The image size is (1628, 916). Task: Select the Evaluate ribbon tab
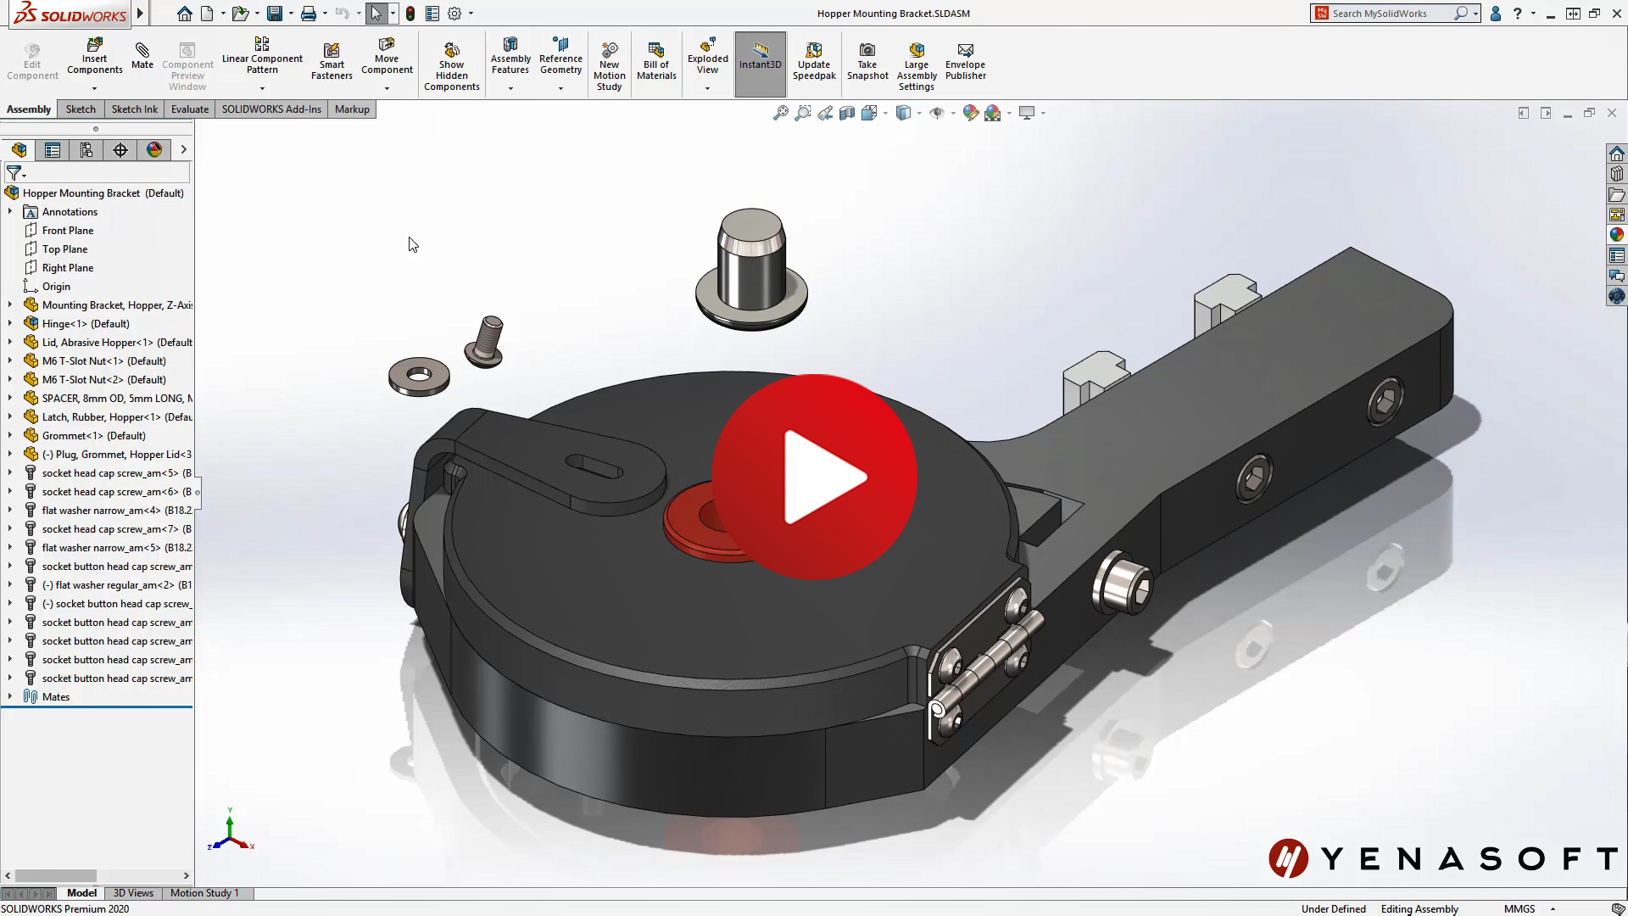(189, 109)
